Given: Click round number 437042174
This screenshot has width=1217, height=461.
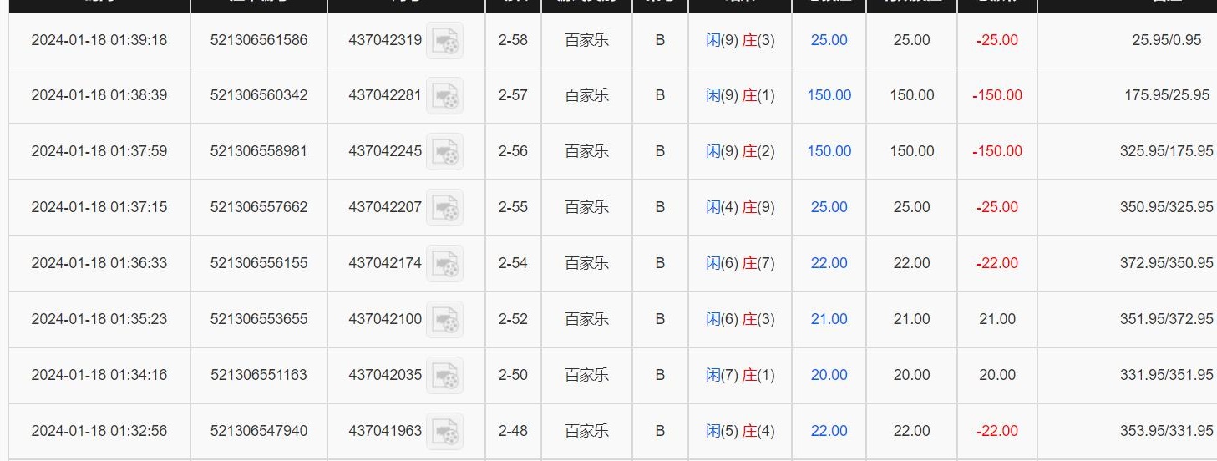Looking at the screenshot, I should click(x=385, y=263).
